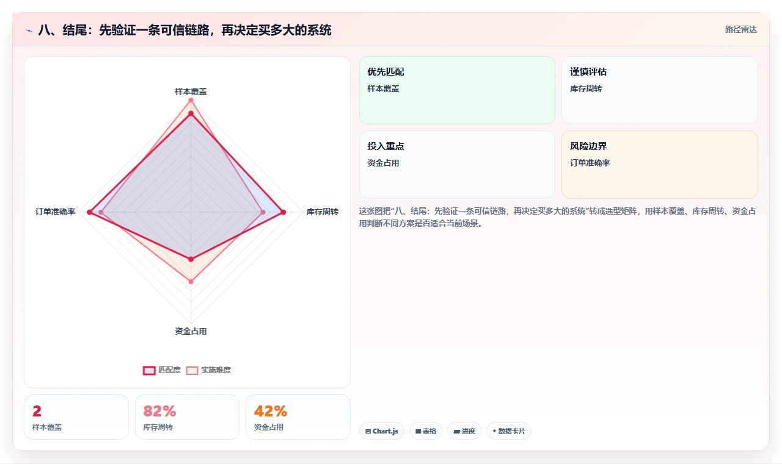
Task: Click the 42% 资金占用 stat card
Action: (298, 417)
